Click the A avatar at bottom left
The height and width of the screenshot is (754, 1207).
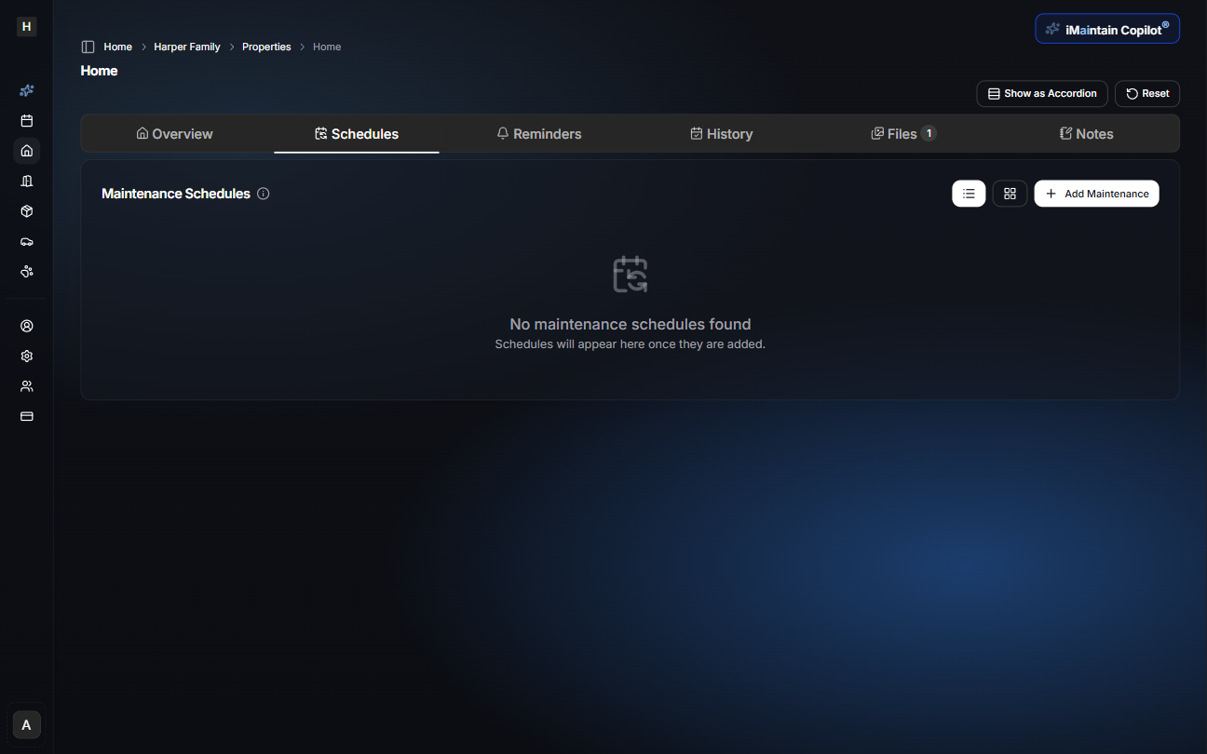click(25, 724)
